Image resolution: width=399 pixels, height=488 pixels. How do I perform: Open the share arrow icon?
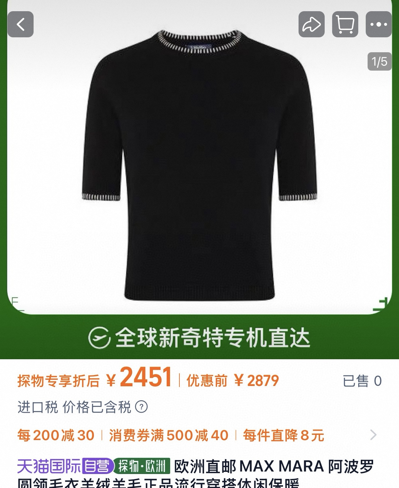312,24
